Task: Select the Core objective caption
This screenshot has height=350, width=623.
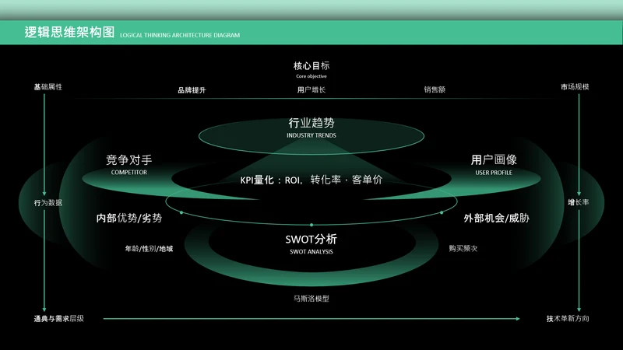Action: [x=311, y=76]
